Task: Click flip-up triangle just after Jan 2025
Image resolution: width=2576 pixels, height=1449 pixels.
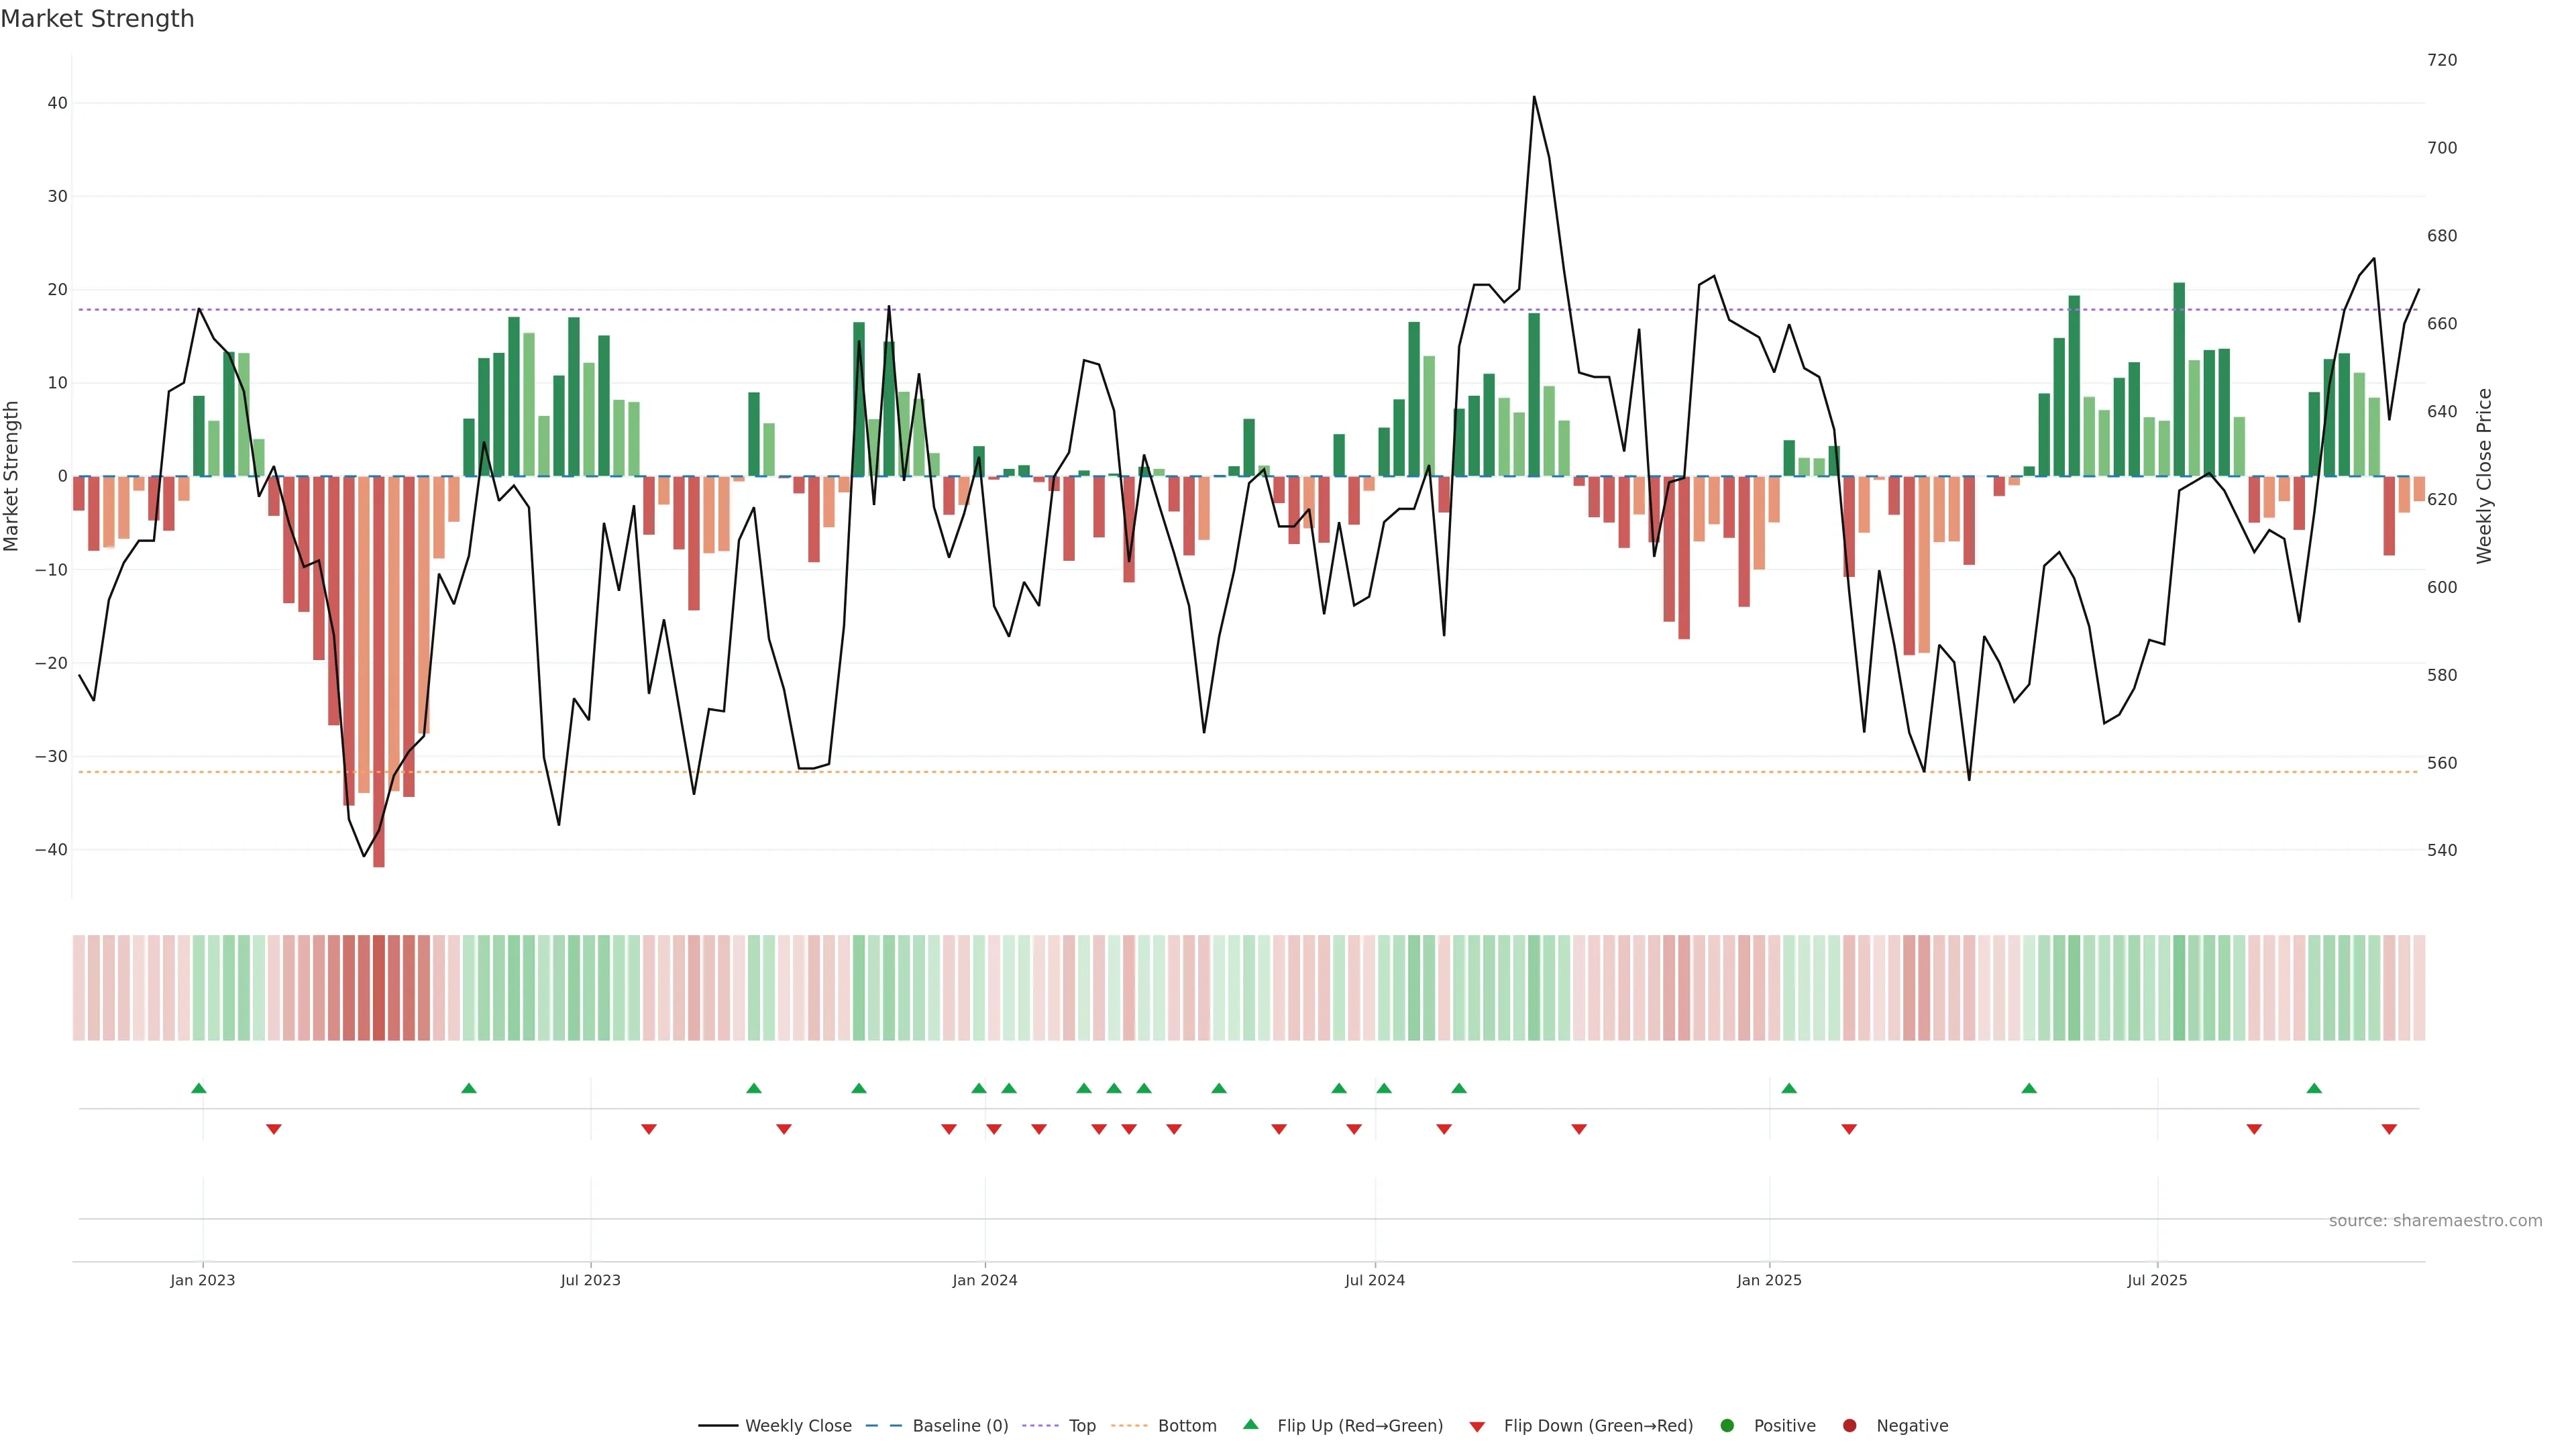Action: pos(1789,1088)
